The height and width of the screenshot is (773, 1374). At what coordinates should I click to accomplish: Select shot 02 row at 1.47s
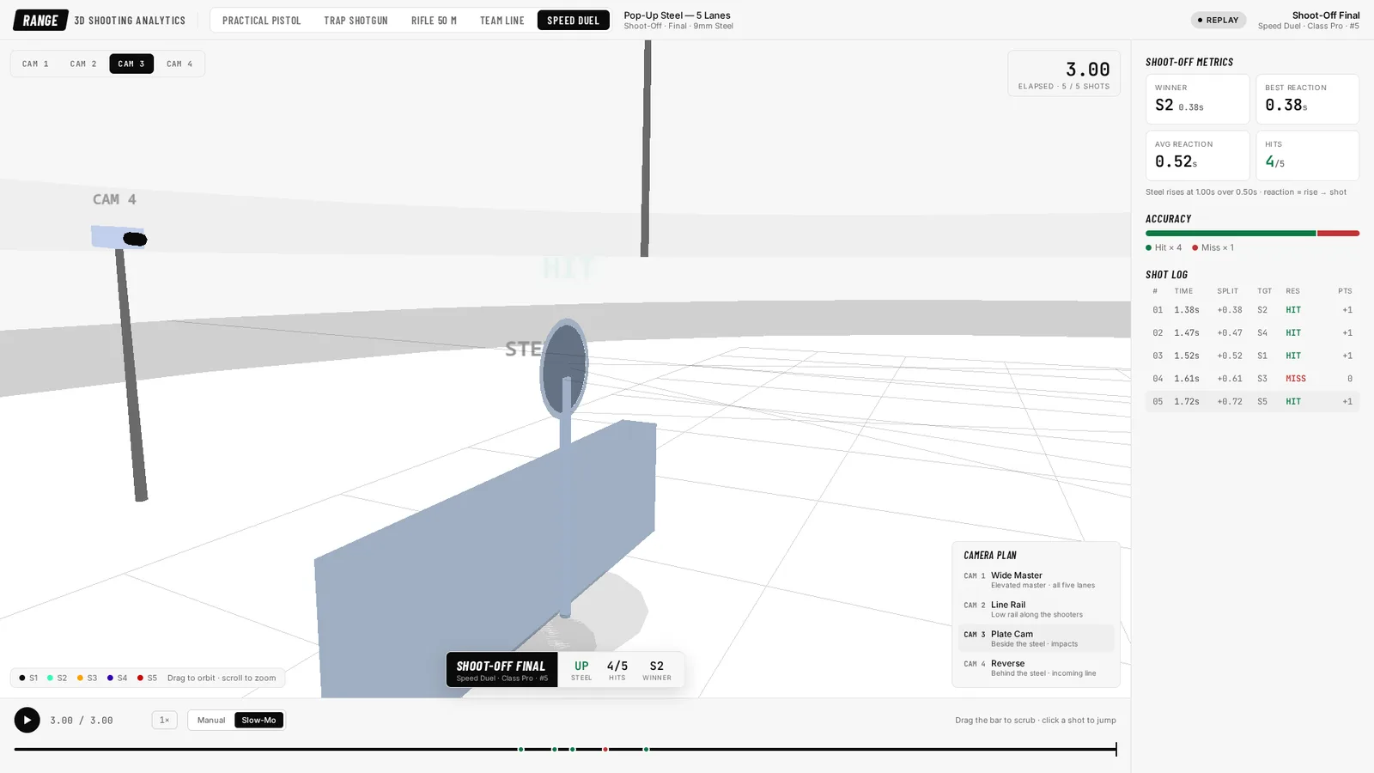(1252, 332)
